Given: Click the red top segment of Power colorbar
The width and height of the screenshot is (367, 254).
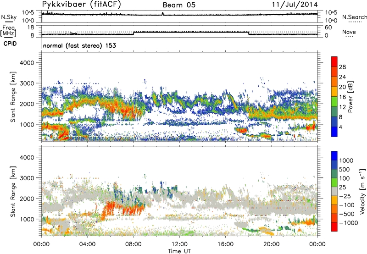Looking at the screenshot, I should tap(334, 61).
